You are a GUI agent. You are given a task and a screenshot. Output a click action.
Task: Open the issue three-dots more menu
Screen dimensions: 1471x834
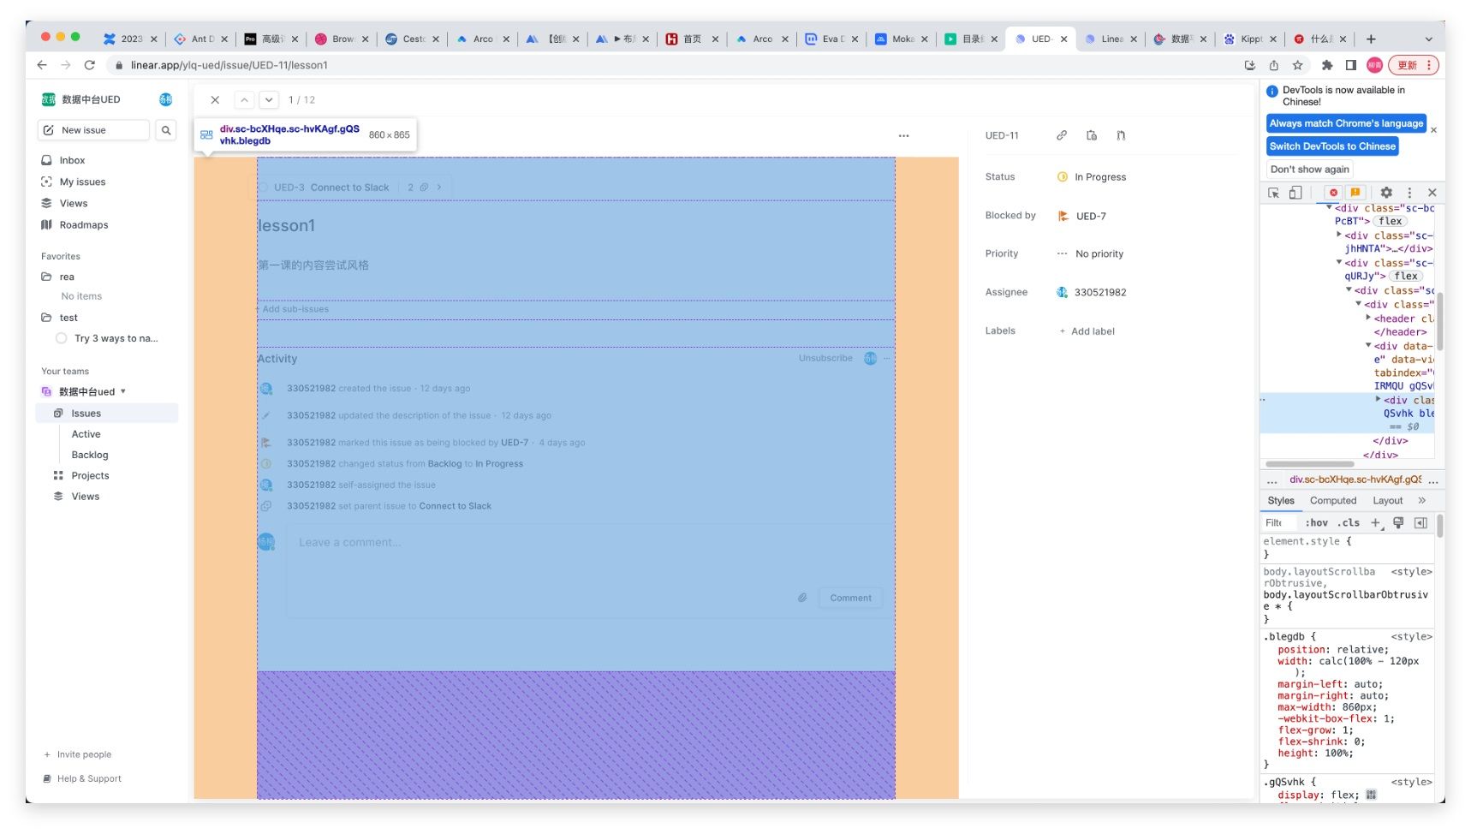[903, 135]
